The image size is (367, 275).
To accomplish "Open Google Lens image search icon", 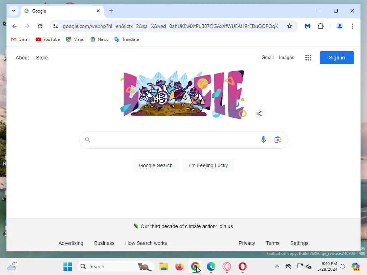I will click(278, 140).
